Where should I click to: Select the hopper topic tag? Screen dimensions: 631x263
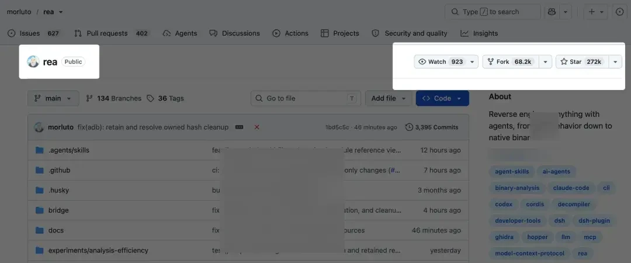538,237
